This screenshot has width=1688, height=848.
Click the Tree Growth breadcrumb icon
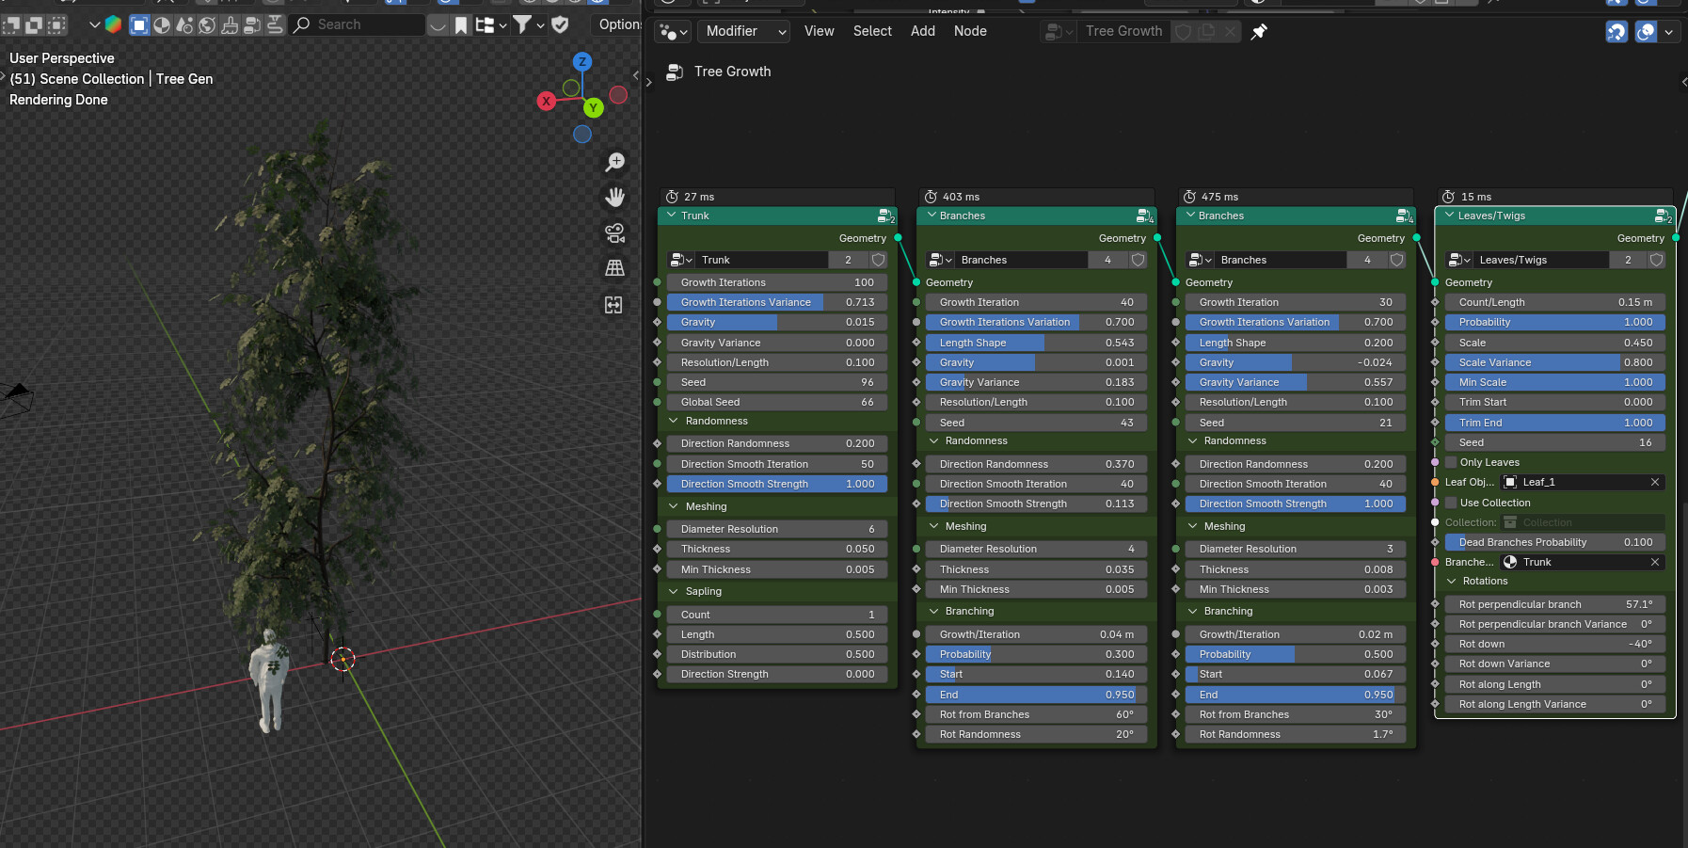(x=675, y=72)
